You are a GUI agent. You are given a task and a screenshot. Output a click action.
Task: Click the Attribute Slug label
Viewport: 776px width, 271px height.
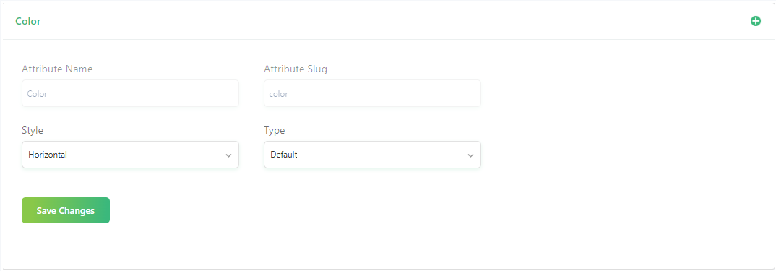296,69
